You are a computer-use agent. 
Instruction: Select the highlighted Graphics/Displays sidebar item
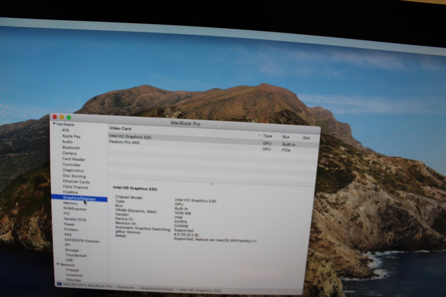point(79,198)
